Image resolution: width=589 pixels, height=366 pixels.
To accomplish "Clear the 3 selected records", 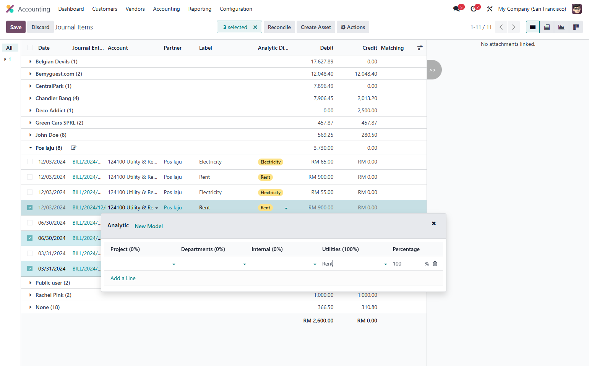I will [x=255, y=27].
